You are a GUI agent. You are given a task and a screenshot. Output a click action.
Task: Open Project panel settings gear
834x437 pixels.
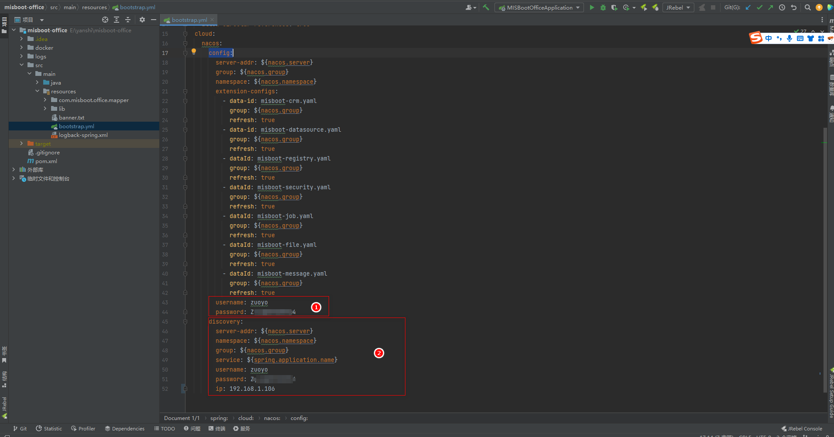coord(142,20)
